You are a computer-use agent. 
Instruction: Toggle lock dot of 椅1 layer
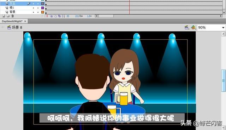38,8
